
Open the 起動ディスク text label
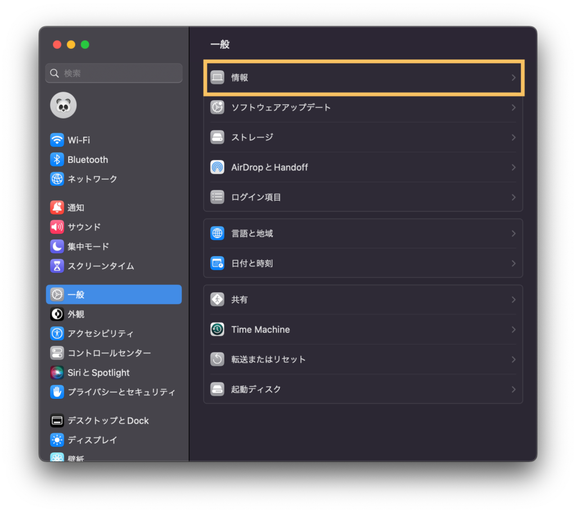256,389
